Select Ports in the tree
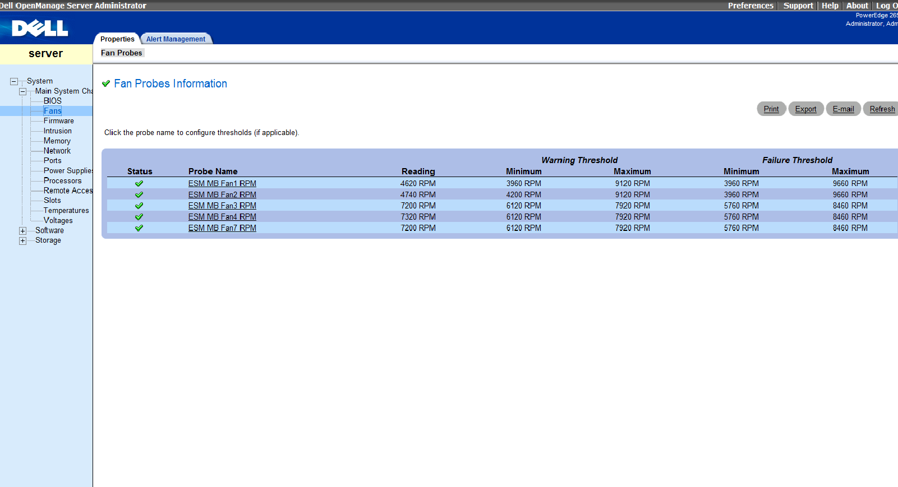Image resolution: width=898 pixels, height=487 pixels. coord(53,161)
